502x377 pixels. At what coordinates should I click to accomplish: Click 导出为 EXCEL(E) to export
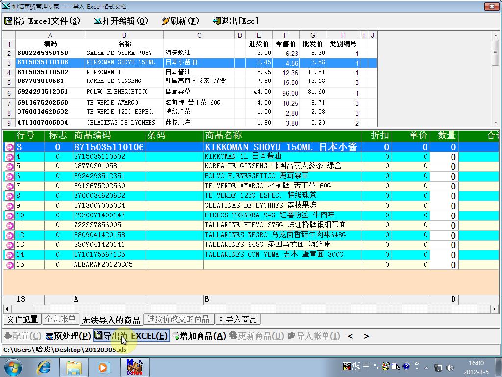(131, 336)
